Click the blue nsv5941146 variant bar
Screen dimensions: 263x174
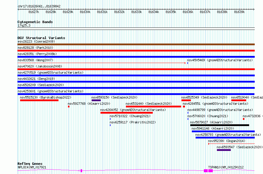pos(223,131)
